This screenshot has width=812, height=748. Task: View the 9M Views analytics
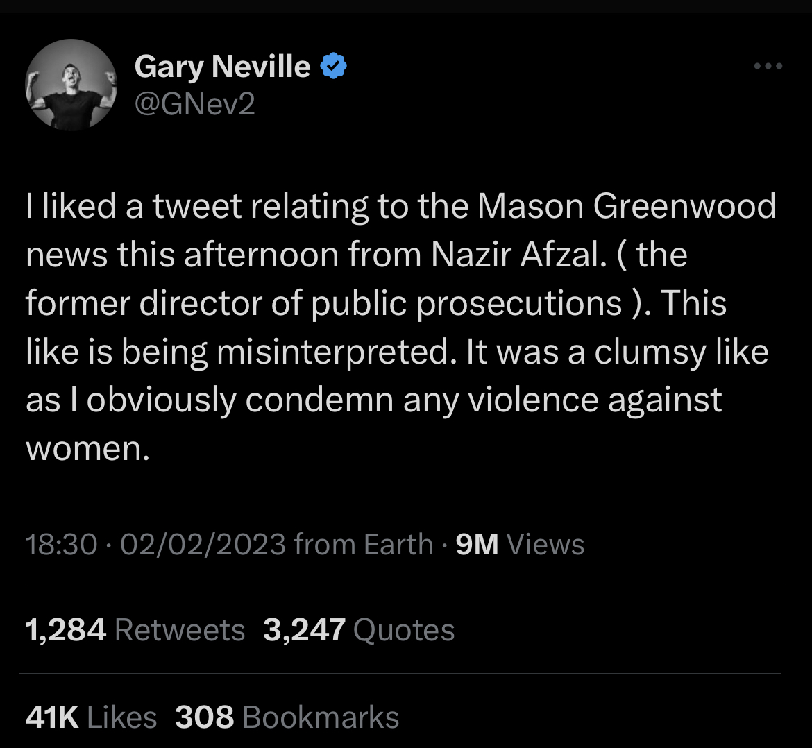[520, 545]
